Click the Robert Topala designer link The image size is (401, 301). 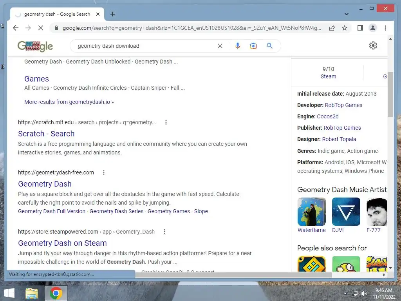(x=339, y=139)
